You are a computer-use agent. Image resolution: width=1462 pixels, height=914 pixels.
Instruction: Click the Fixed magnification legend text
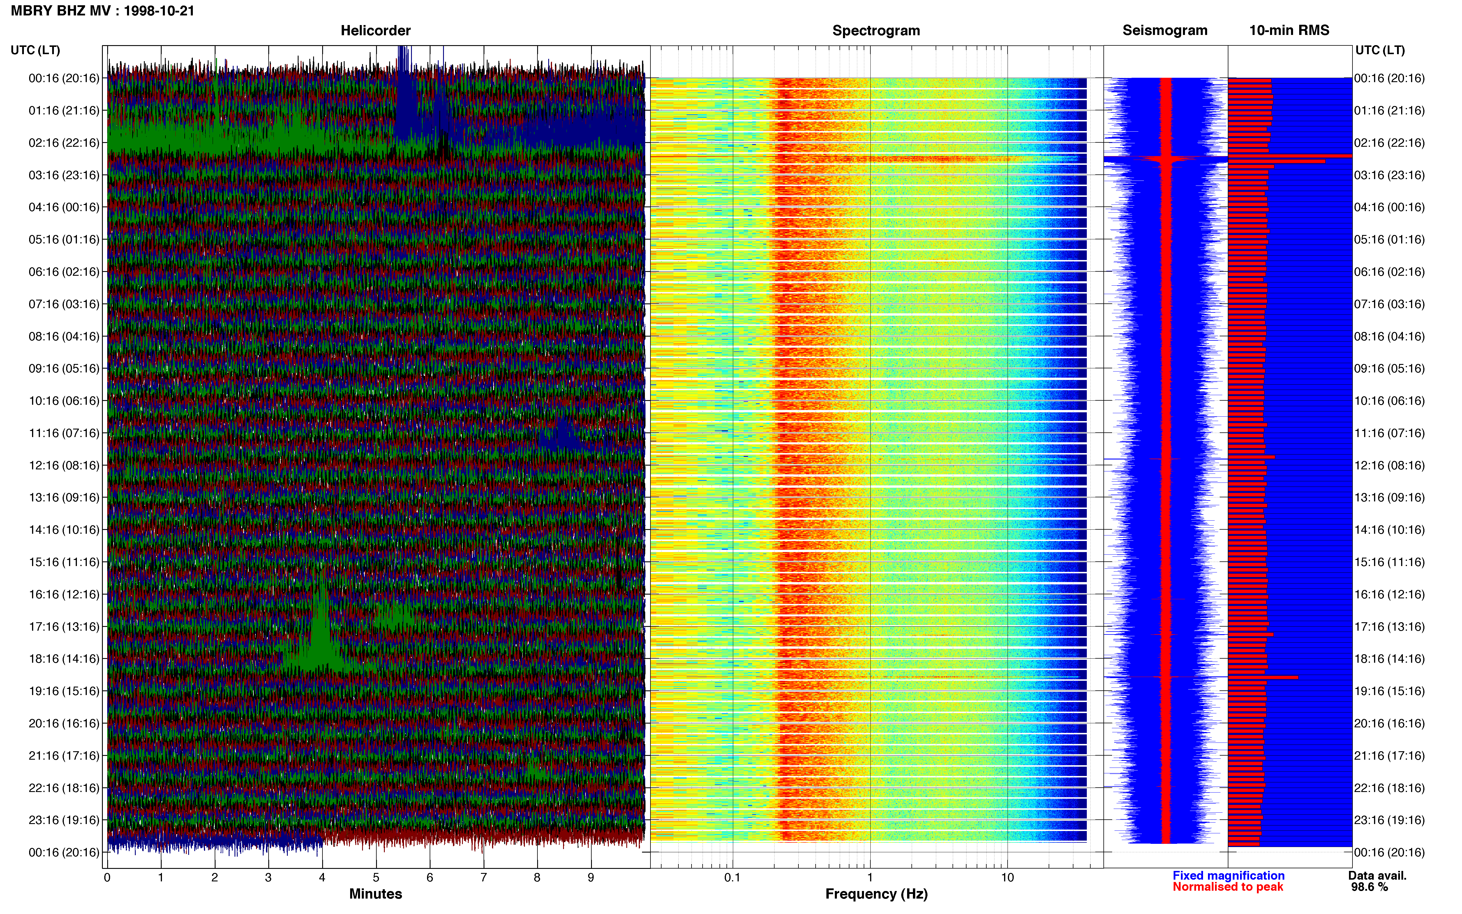tap(1228, 875)
